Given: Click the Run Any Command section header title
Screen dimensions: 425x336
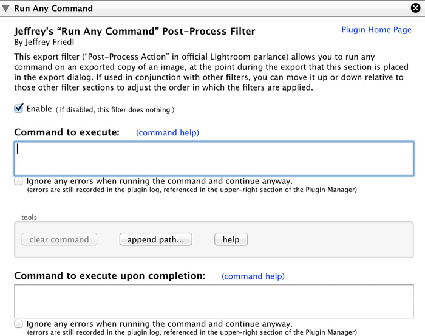Looking at the screenshot, I should [x=53, y=9].
